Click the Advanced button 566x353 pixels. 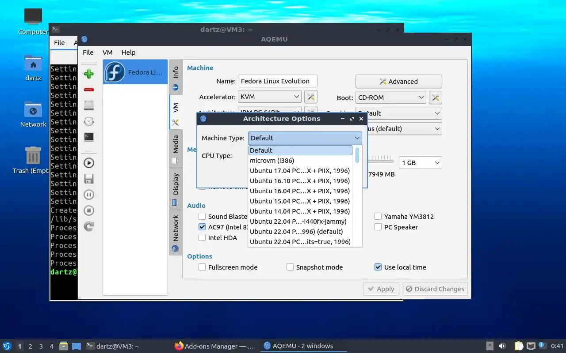398,81
